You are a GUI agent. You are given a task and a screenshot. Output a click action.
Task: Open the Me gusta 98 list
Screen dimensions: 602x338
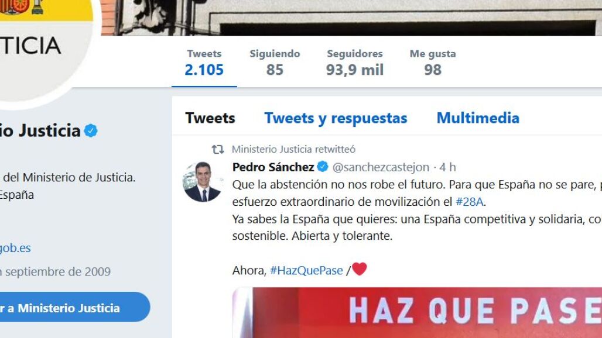433,63
